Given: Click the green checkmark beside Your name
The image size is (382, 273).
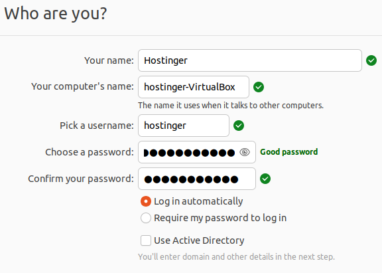Looking at the screenshot, I should coord(371,60).
